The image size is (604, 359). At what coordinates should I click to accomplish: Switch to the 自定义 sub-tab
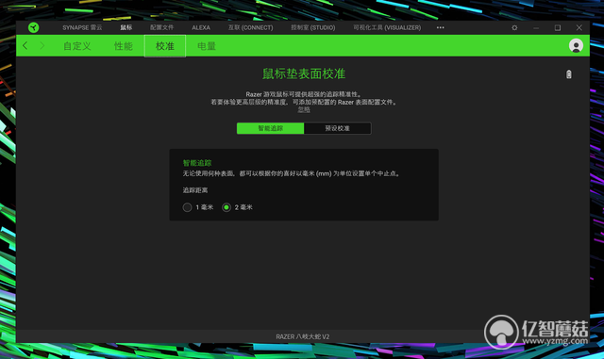coord(77,46)
